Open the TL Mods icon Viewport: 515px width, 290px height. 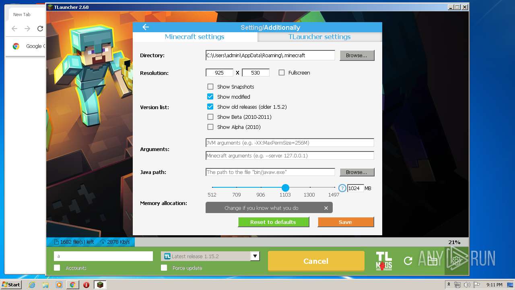[x=384, y=261]
